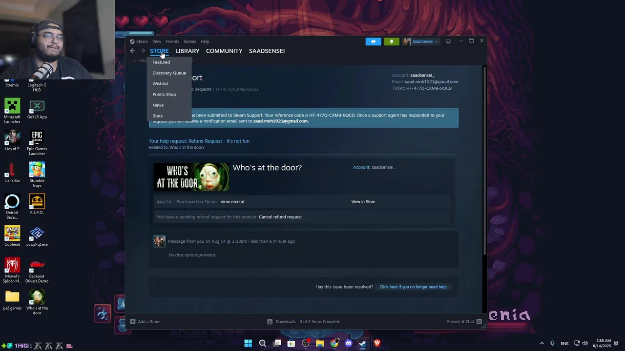Open the Windows Start menu
Image resolution: width=625 pixels, height=351 pixels.
tap(248, 344)
